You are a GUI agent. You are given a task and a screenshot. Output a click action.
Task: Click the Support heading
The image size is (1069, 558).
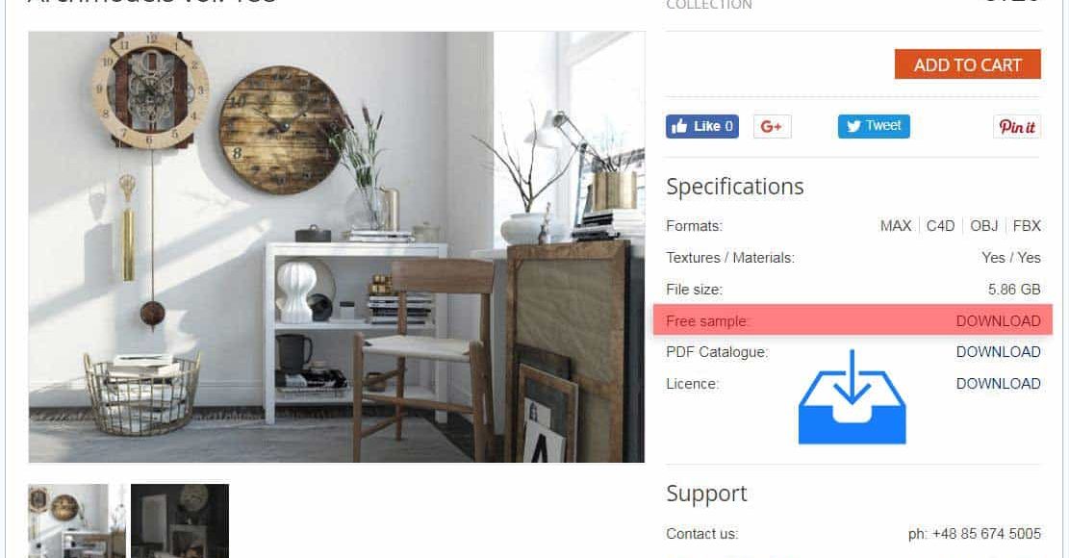coord(706,494)
